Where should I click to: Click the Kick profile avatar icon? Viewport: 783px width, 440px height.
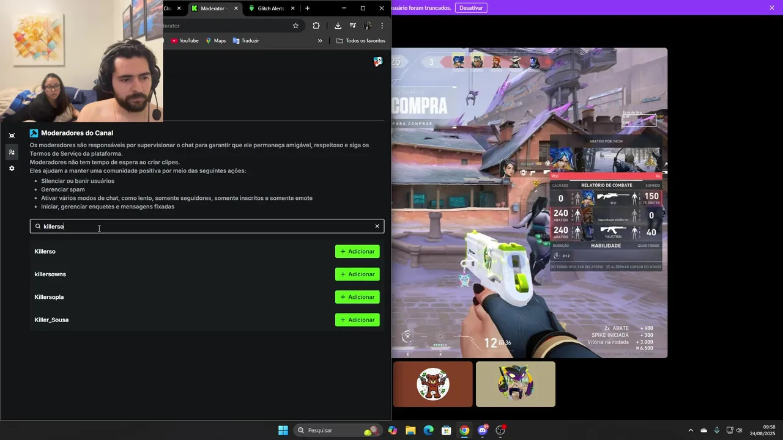tap(377, 61)
